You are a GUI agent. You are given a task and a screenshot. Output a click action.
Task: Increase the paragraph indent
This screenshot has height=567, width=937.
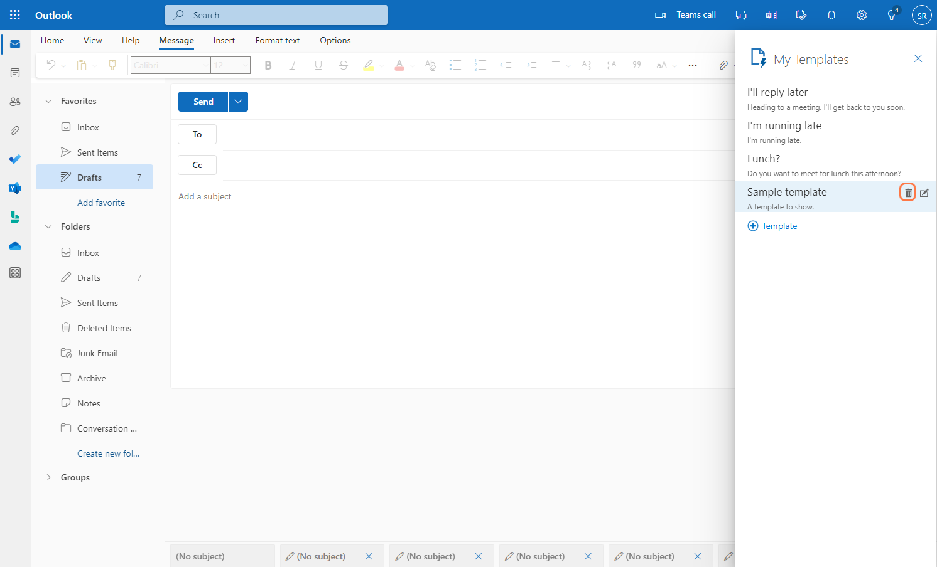[x=531, y=65]
